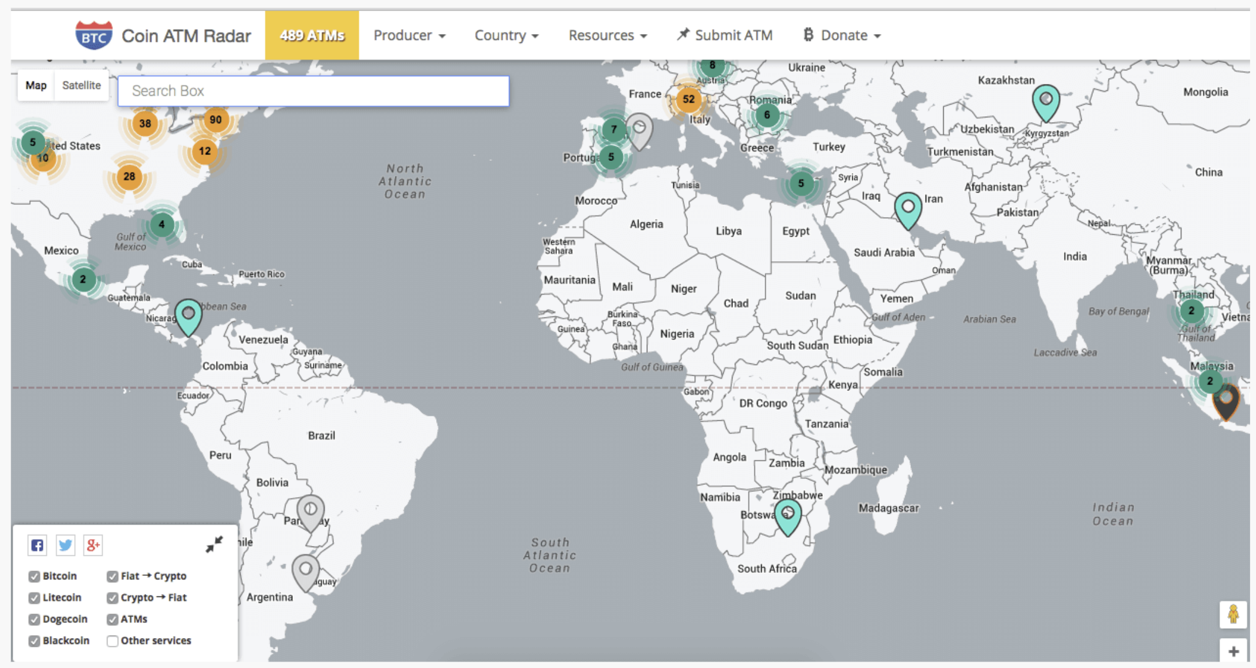The image size is (1256, 668).
Task: Uncheck the Blackcoin checkbox
Action: (34, 641)
